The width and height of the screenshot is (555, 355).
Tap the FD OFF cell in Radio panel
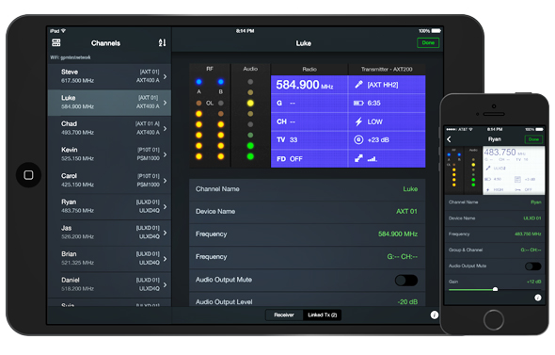pos(309,159)
